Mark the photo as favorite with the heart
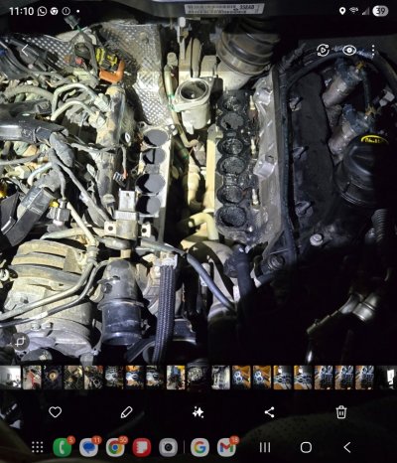 (x=55, y=412)
